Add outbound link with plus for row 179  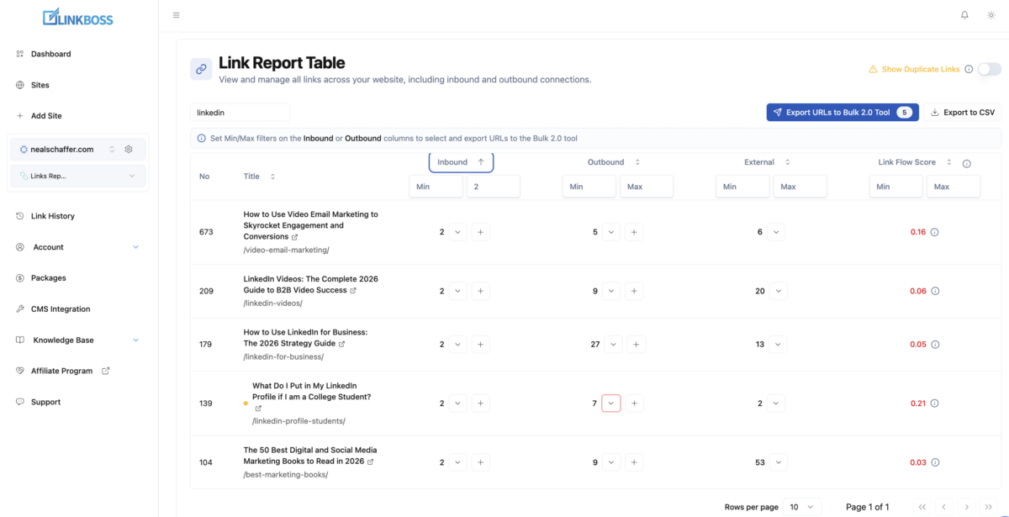(637, 344)
